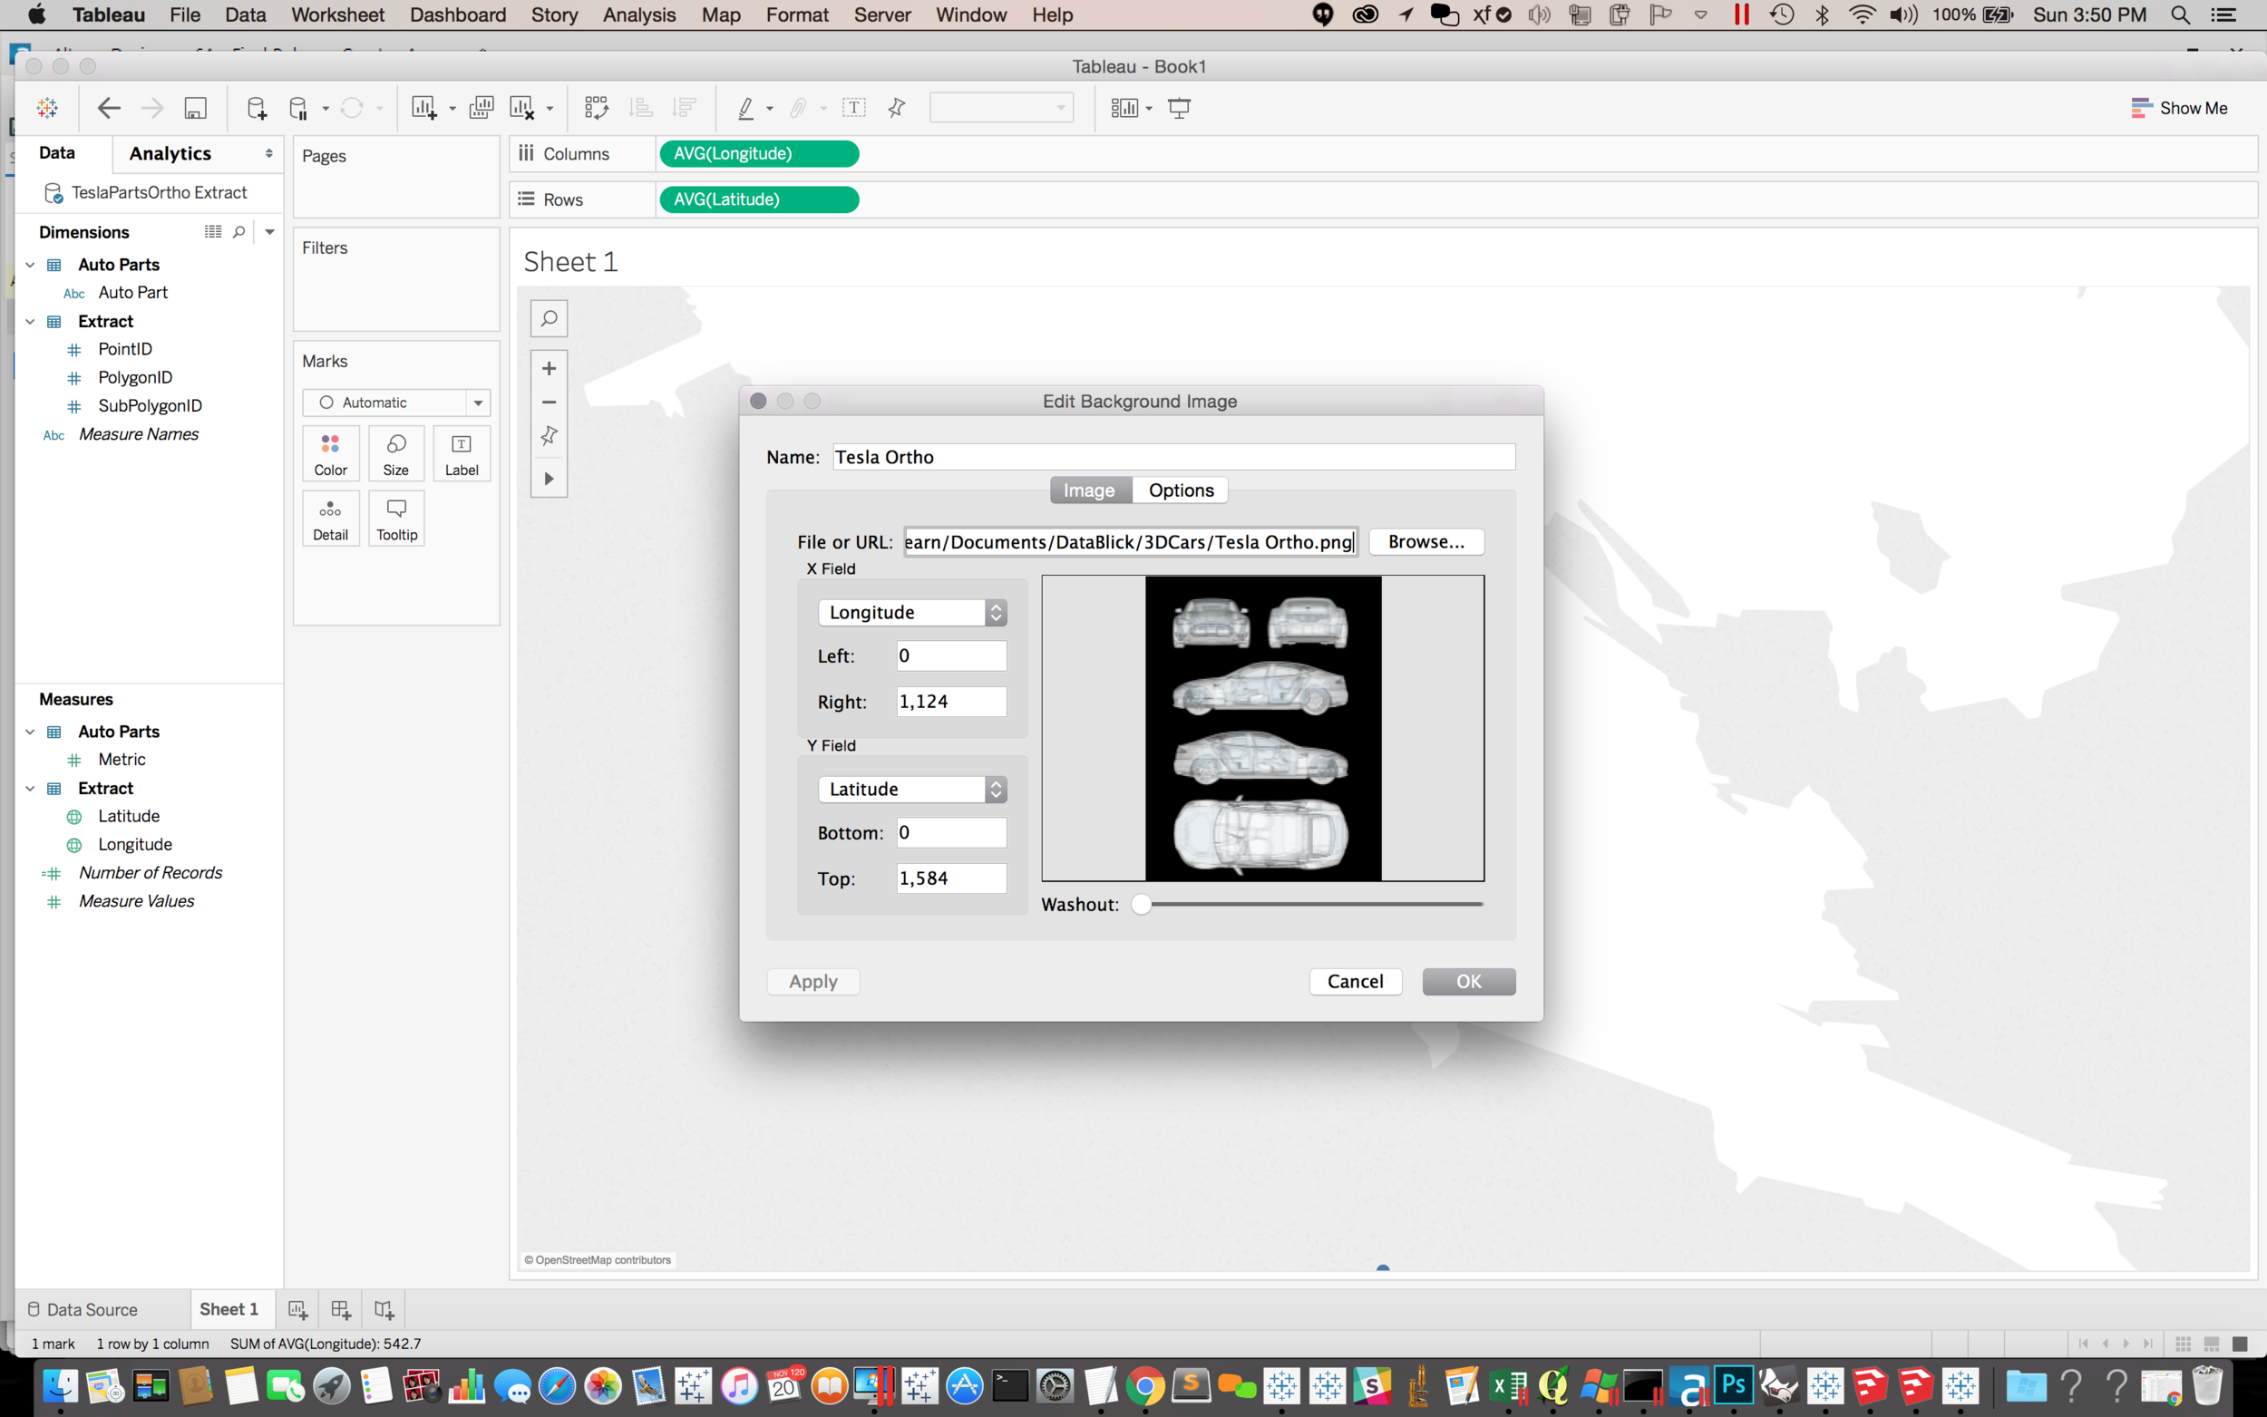The image size is (2267, 1417).
Task: Open the Marks type Automatic dropdown
Action: click(396, 402)
